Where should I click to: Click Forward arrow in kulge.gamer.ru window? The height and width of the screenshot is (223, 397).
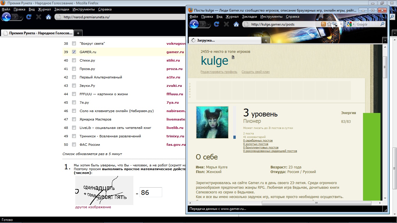(203, 24)
